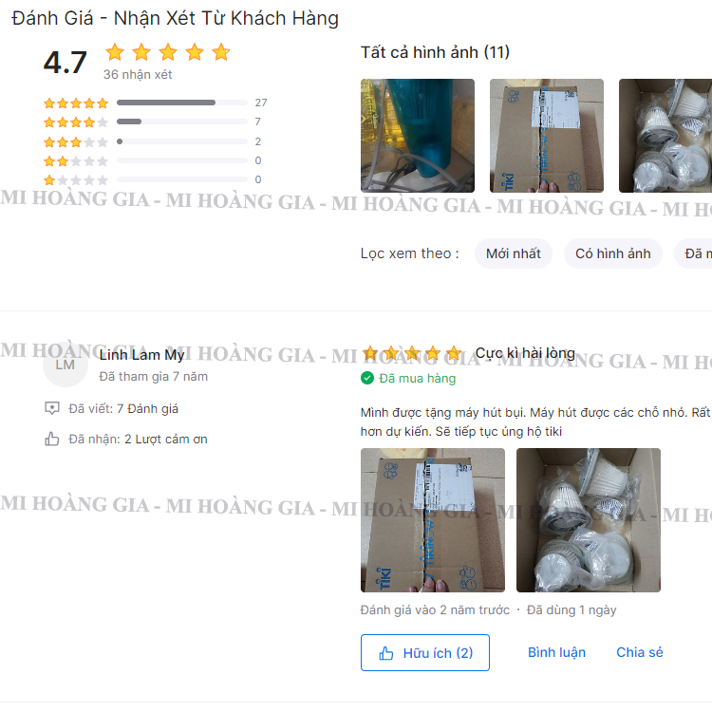Click the Chia sẻ link
The image size is (712, 712).
coord(639,652)
